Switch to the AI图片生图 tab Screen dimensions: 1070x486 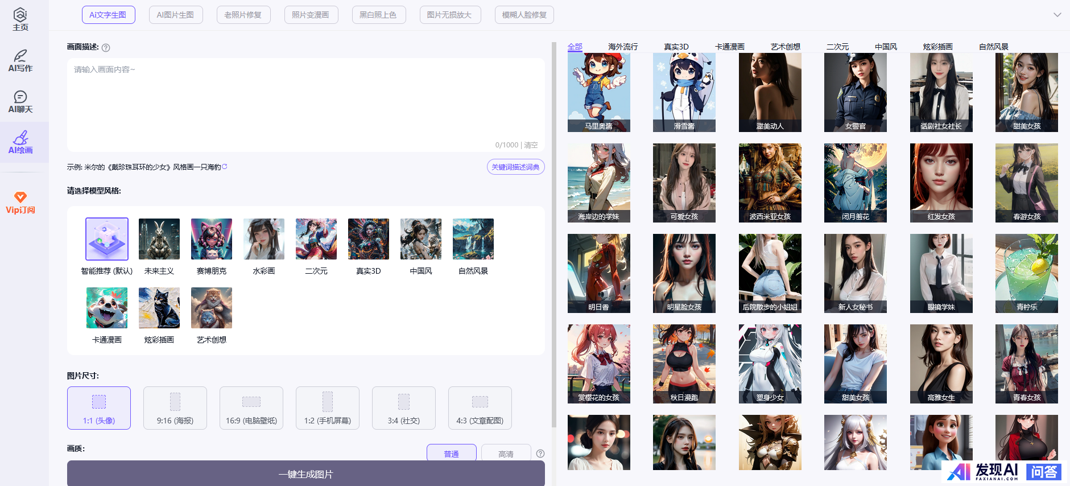coord(175,15)
